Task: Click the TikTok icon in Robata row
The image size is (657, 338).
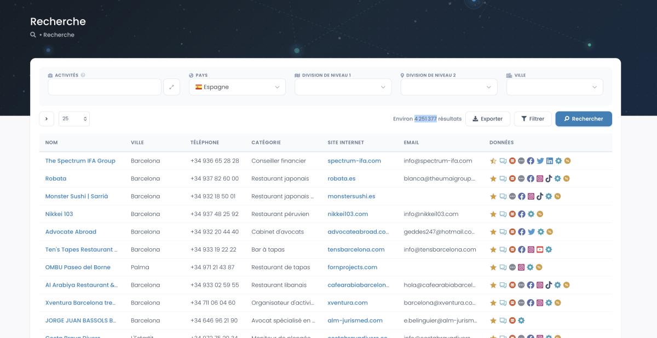Action: click(x=549, y=178)
